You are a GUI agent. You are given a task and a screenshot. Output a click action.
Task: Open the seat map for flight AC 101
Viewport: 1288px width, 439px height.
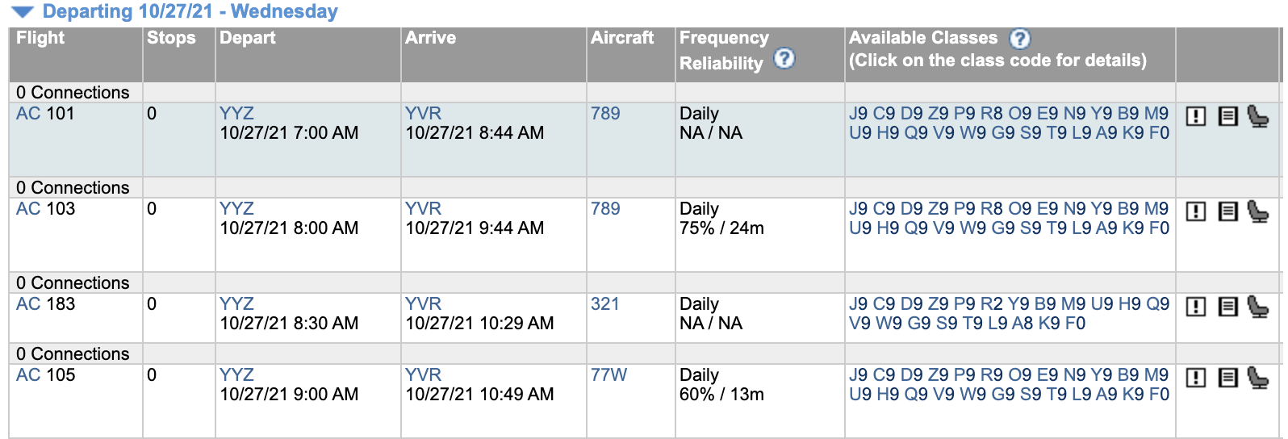1257,116
